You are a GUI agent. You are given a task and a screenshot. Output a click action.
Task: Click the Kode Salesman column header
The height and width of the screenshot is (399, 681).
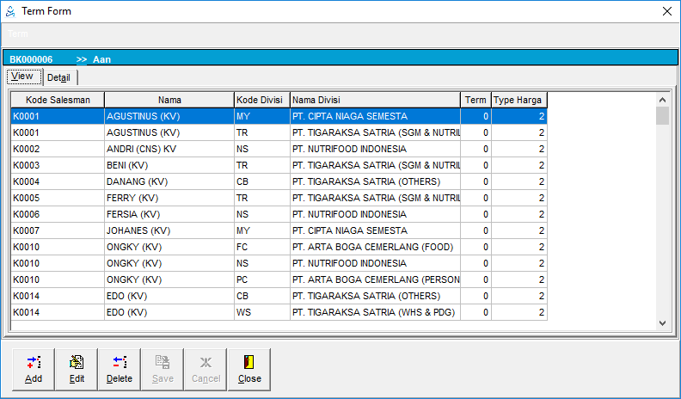[x=57, y=100]
